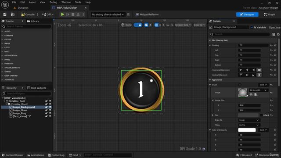Select the Bind Widgets tab
Screen dimensions: 281x158
click(x=36, y=88)
